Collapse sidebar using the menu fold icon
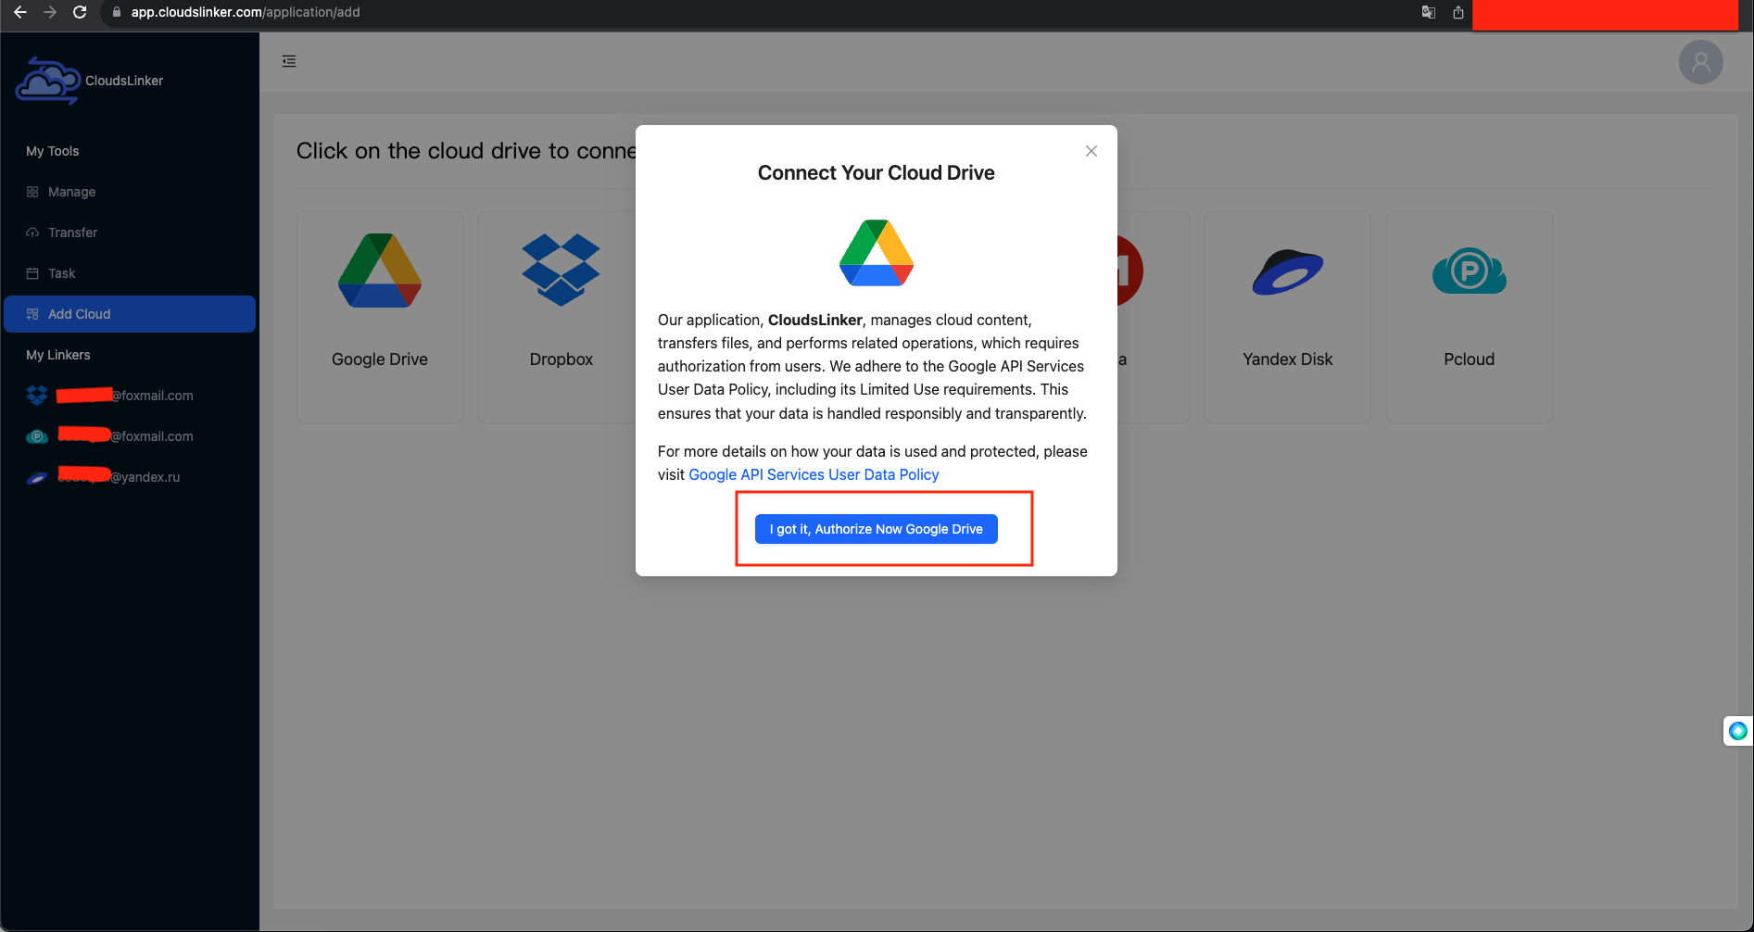The height and width of the screenshot is (932, 1754). coord(289,61)
